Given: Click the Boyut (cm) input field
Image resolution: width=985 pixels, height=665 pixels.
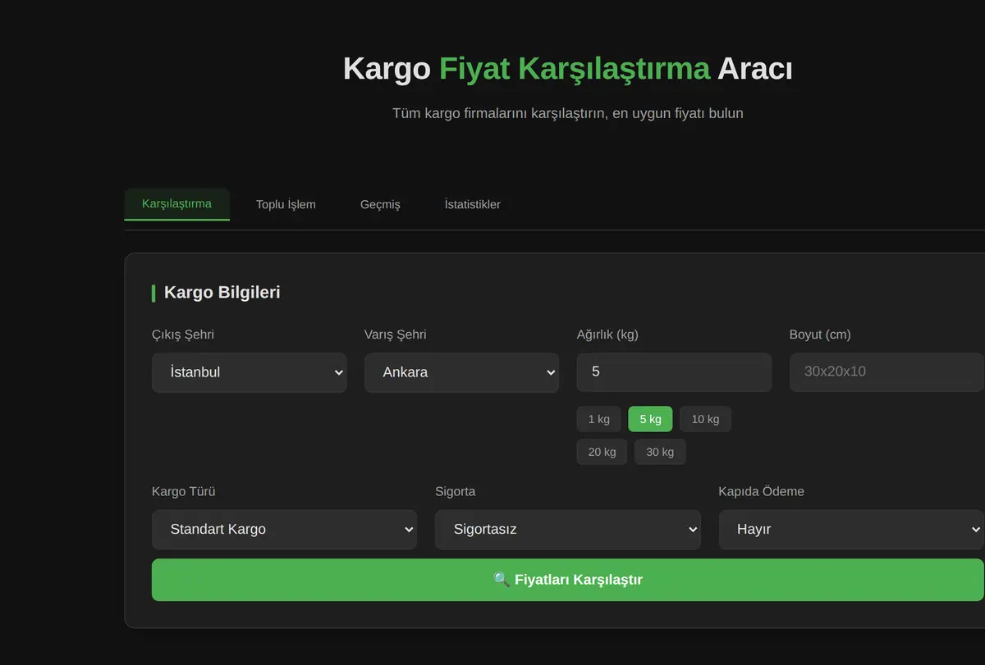Looking at the screenshot, I should [886, 372].
